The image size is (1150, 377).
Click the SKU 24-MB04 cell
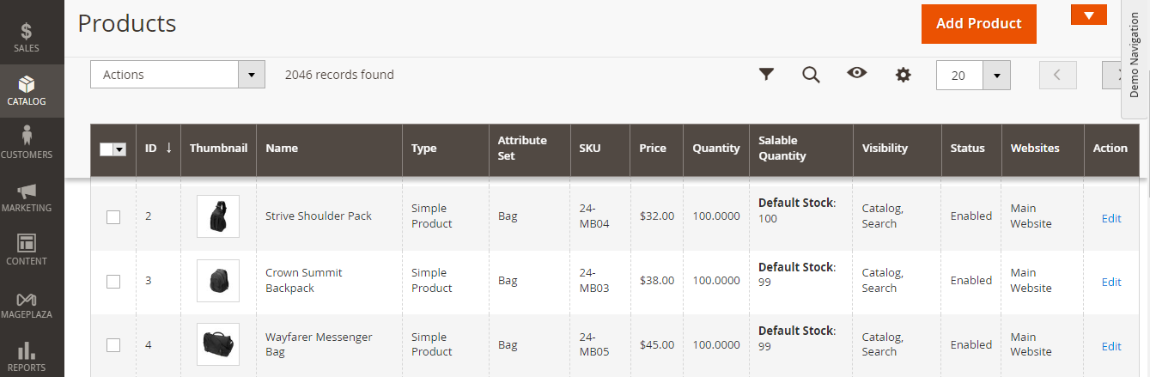point(594,216)
